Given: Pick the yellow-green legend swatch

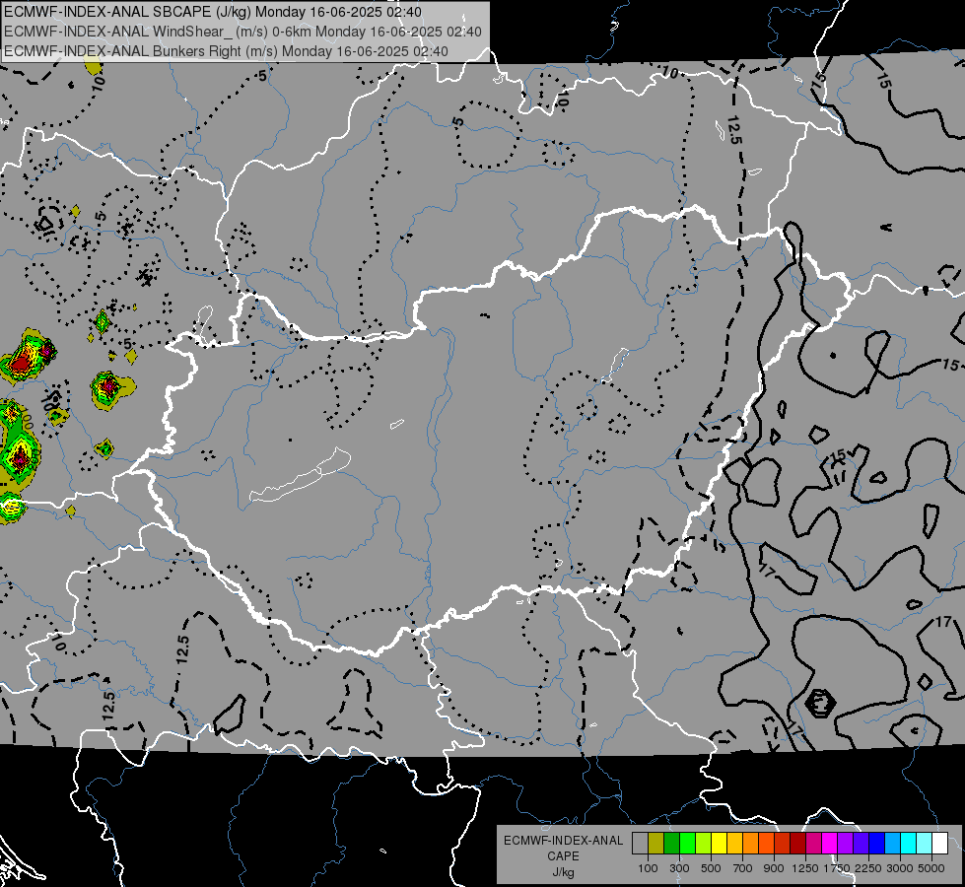Looking at the screenshot, I should pos(703,843).
